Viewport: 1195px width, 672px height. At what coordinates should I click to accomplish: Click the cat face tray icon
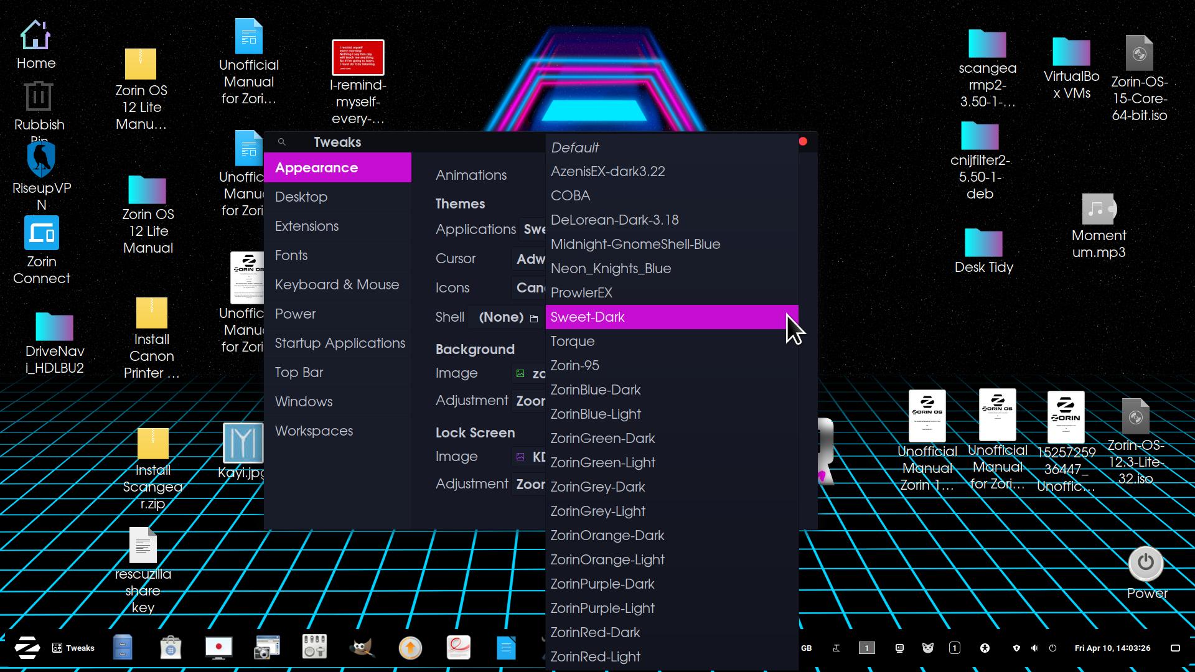(927, 648)
